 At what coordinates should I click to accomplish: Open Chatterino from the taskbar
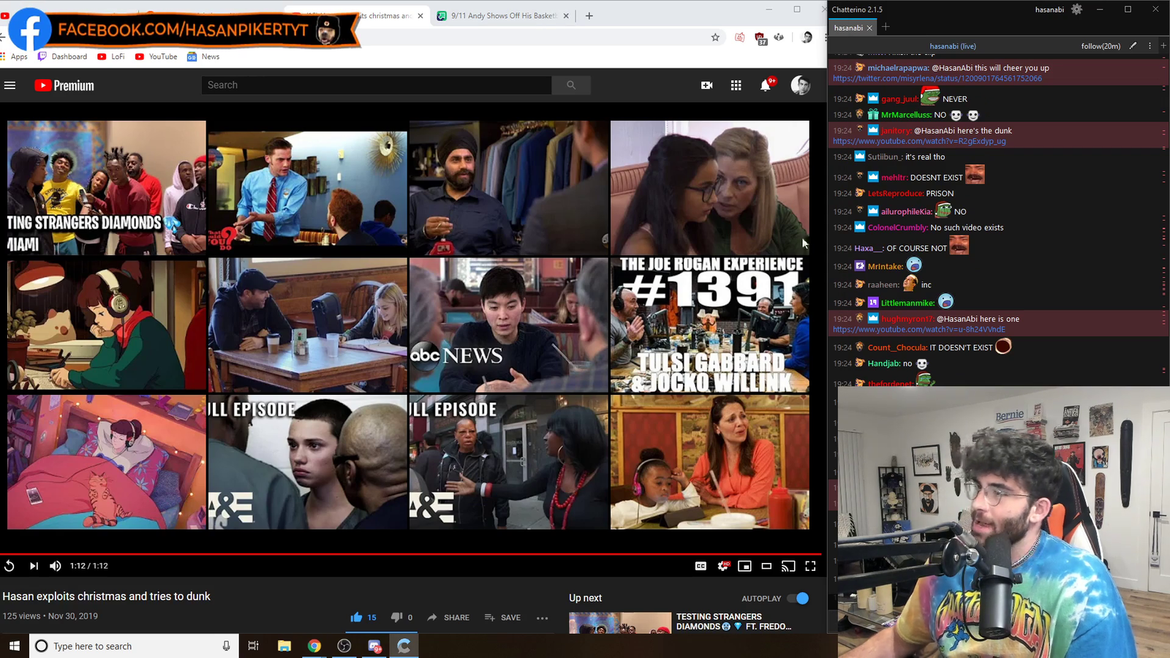coord(404,646)
